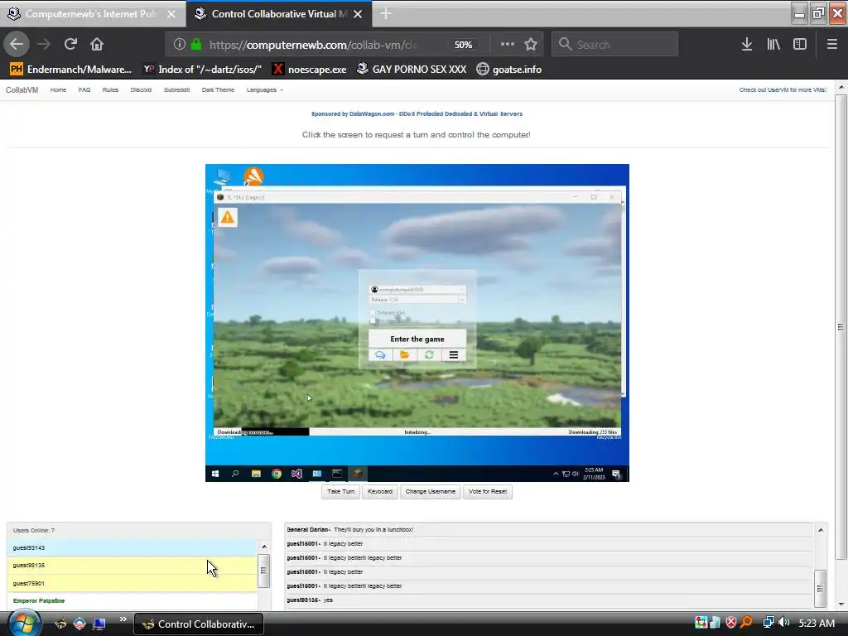Open a new tab with the plus icon
This screenshot has height=636, width=848.
coord(386,13)
